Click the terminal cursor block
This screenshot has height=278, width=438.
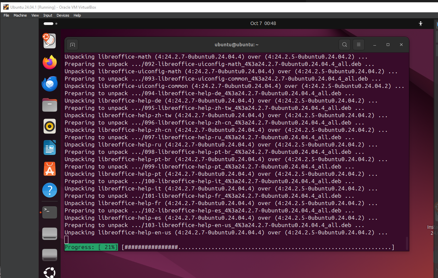(x=66, y=240)
